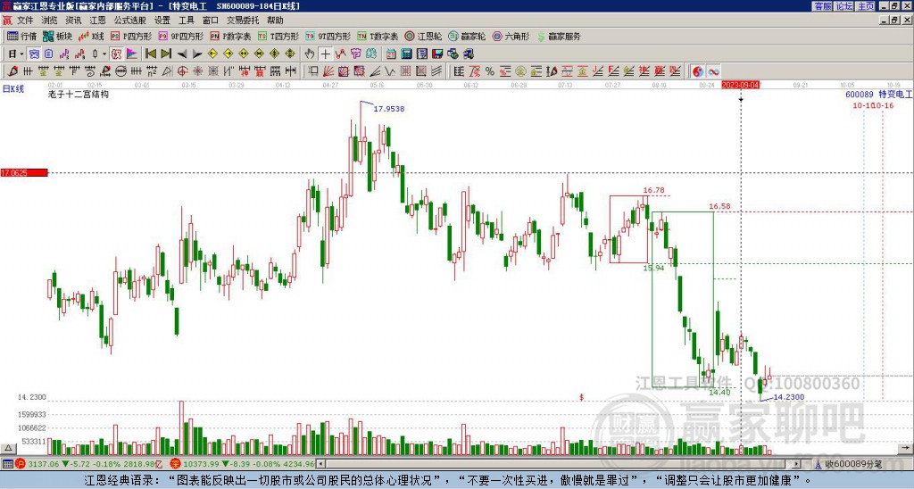Click the percent sign drawing tool
The width and height of the screenshot is (914, 489).
pyautogui.click(x=490, y=71)
